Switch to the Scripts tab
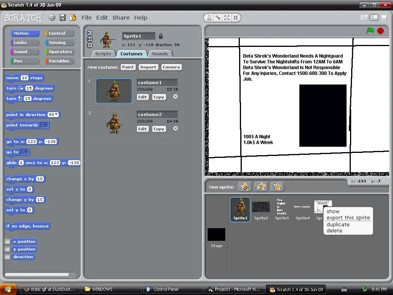Image resolution: width=393 pixels, height=295 pixels. point(103,54)
